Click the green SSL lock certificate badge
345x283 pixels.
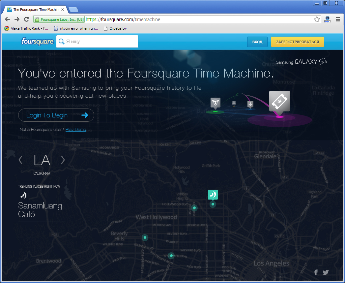pos(59,19)
